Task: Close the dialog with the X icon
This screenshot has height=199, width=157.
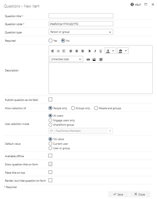Action: (153, 4)
